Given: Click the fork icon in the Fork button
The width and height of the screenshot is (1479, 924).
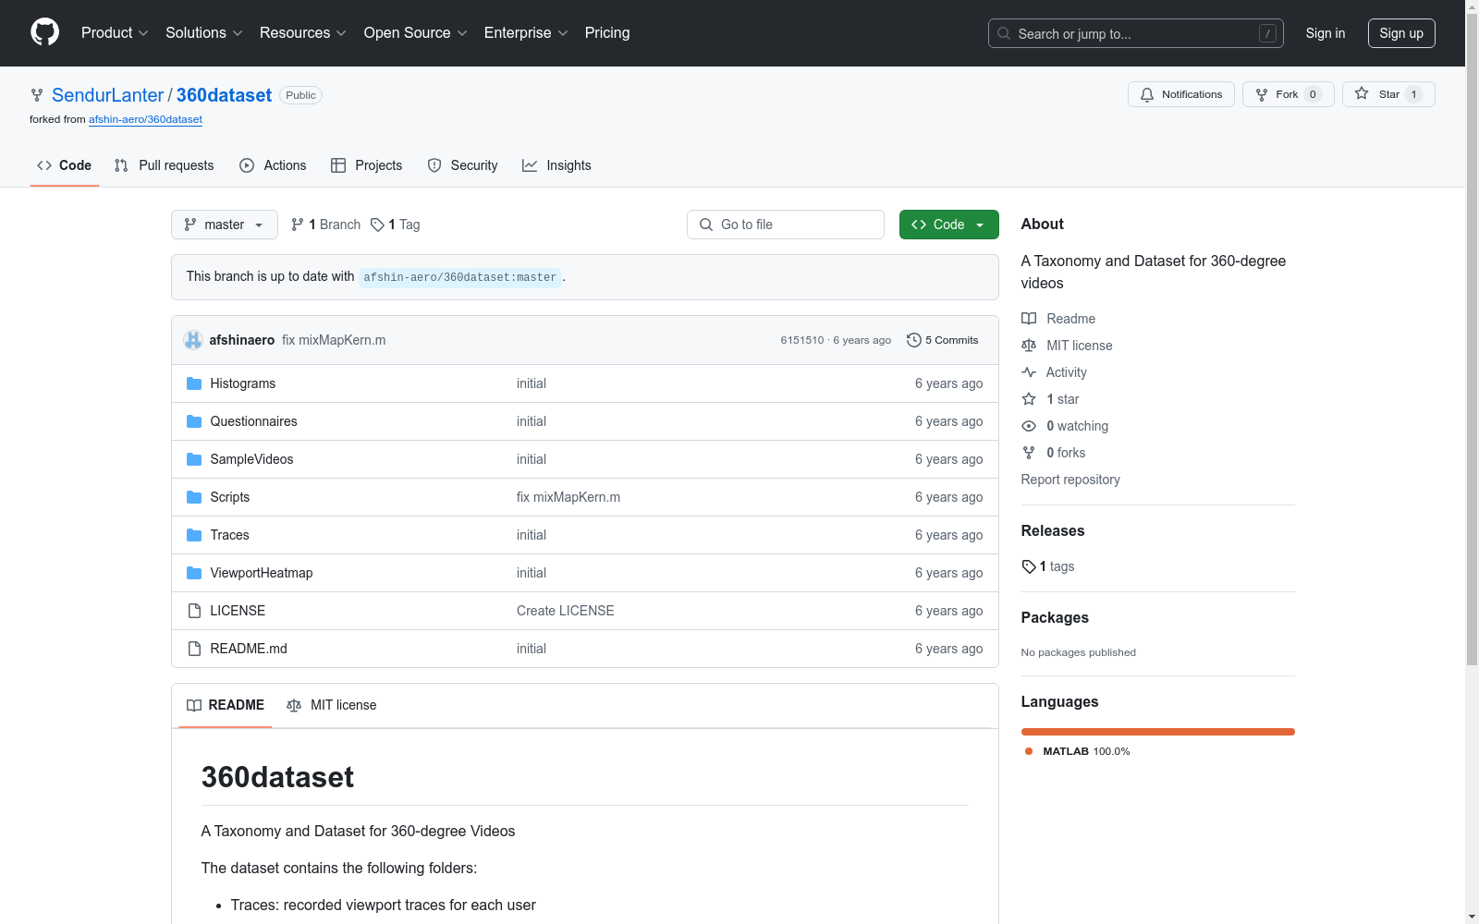Looking at the screenshot, I should [1262, 94].
